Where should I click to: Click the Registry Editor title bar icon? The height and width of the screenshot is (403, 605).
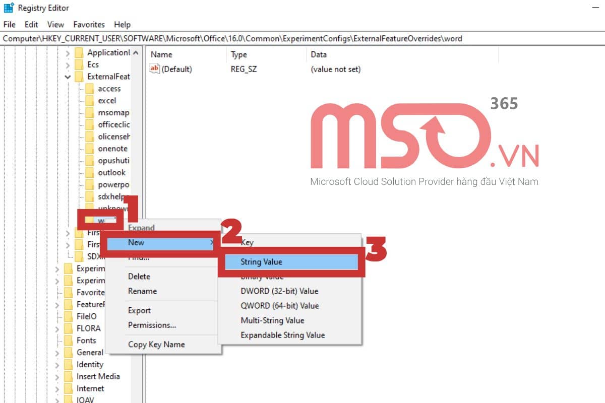(x=9, y=8)
